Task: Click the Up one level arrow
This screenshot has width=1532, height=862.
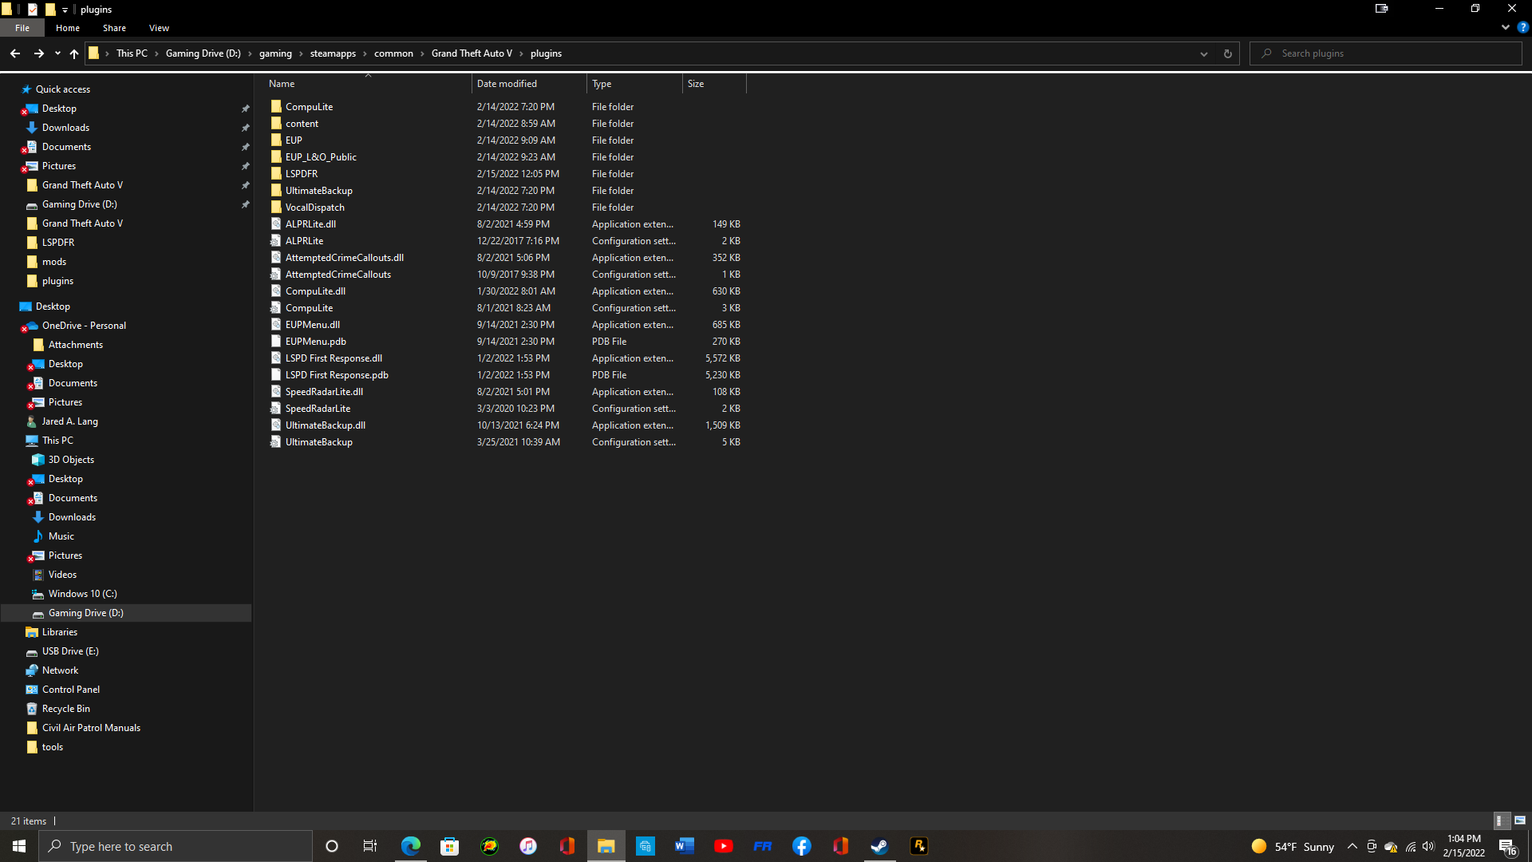Action: point(74,53)
